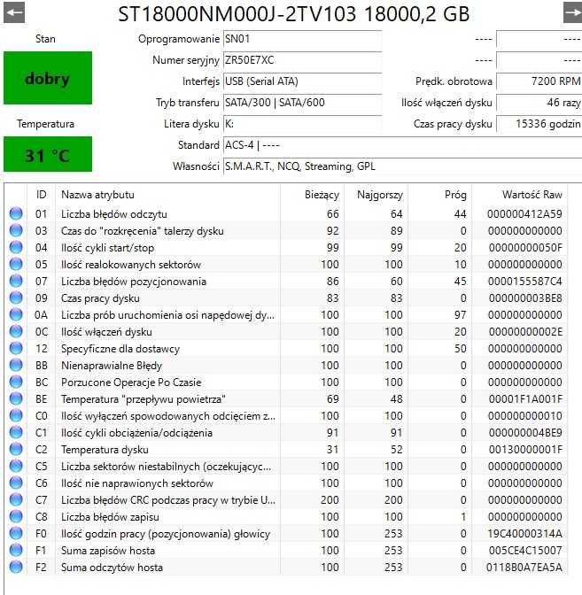The height and width of the screenshot is (595, 582).
Task: Click power-on hours field 15336 godzin
Action: point(539,124)
